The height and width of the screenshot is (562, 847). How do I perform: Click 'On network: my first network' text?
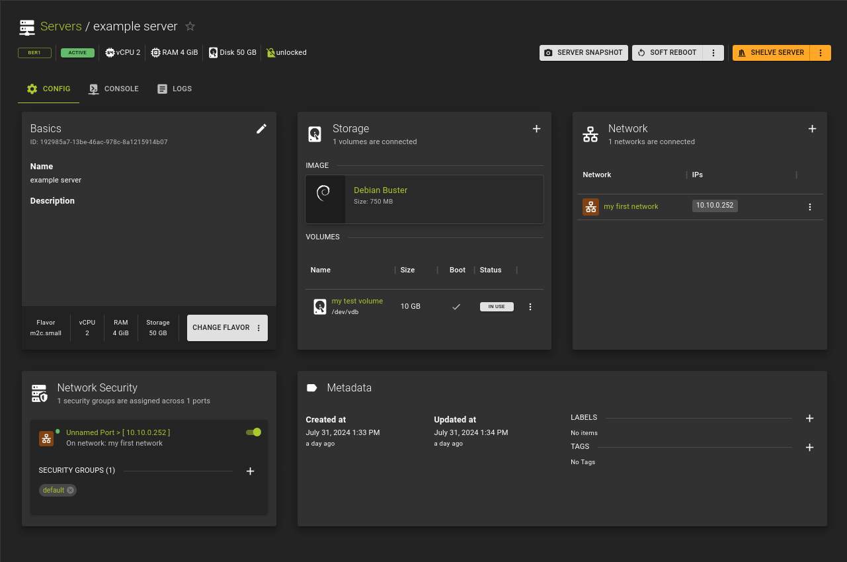pos(114,443)
